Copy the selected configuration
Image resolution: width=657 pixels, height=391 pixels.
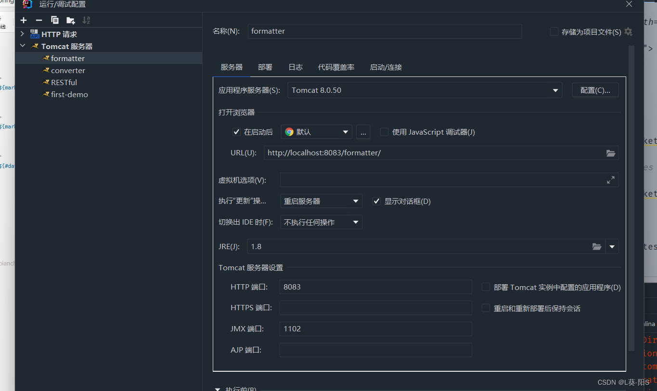pyautogui.click(x=55, y=20)
